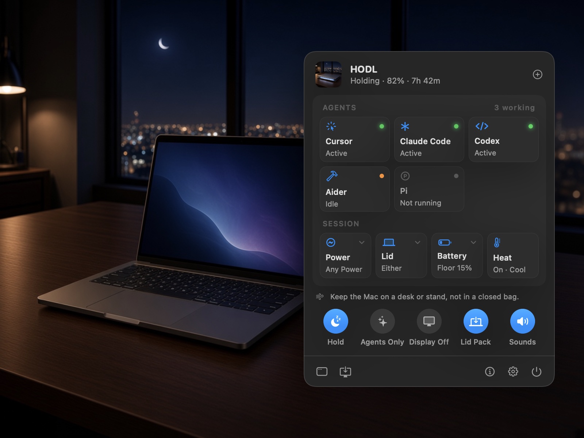
Task: Click the Pi circled-P icon
Action: click(405, 176)
